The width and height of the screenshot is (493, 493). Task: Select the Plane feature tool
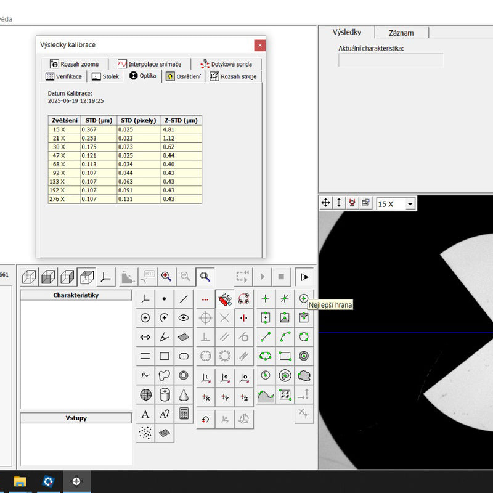[184, 337]
